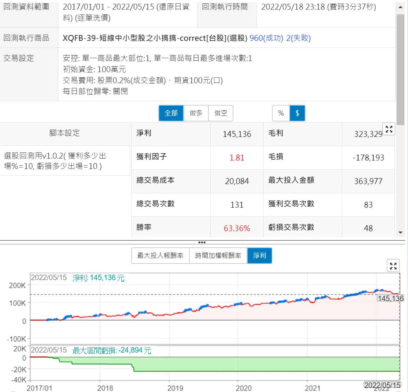Toggle display to percent (%) mode
The width and height of the screenshot is (408, 392).
pyautogui.click(x=281, y=113)
